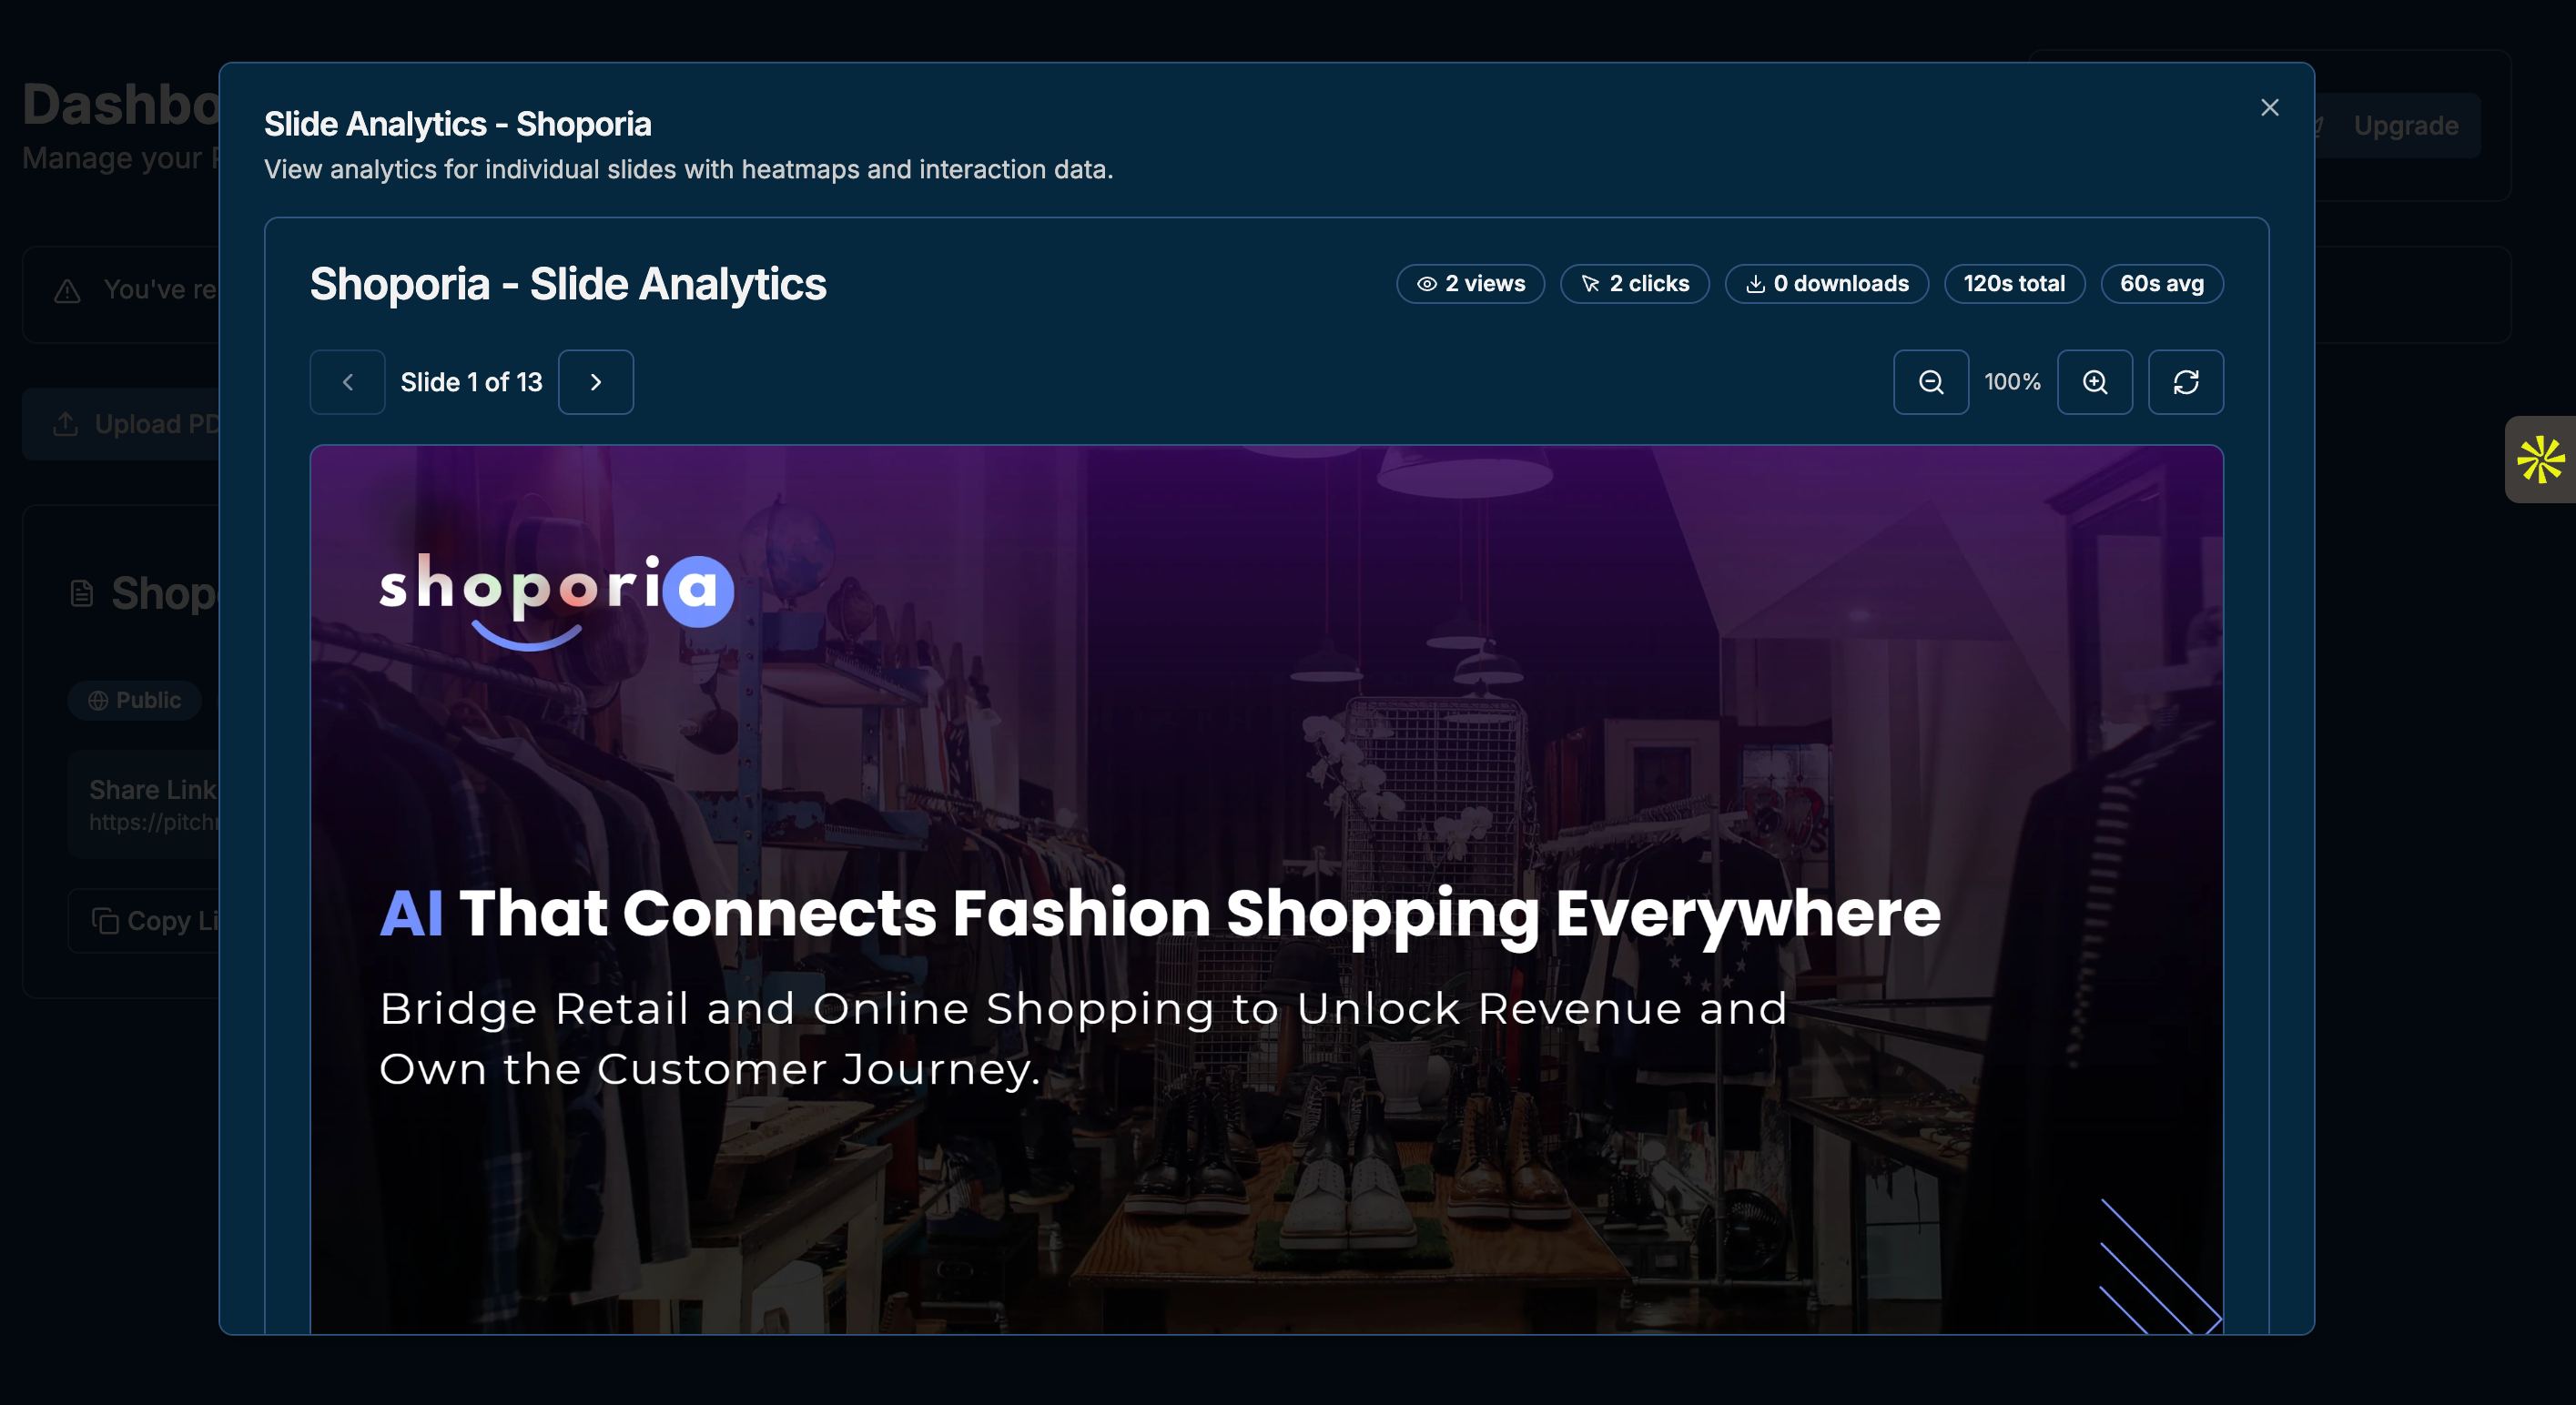Click the eye icon in views badge

[1426, 284]
